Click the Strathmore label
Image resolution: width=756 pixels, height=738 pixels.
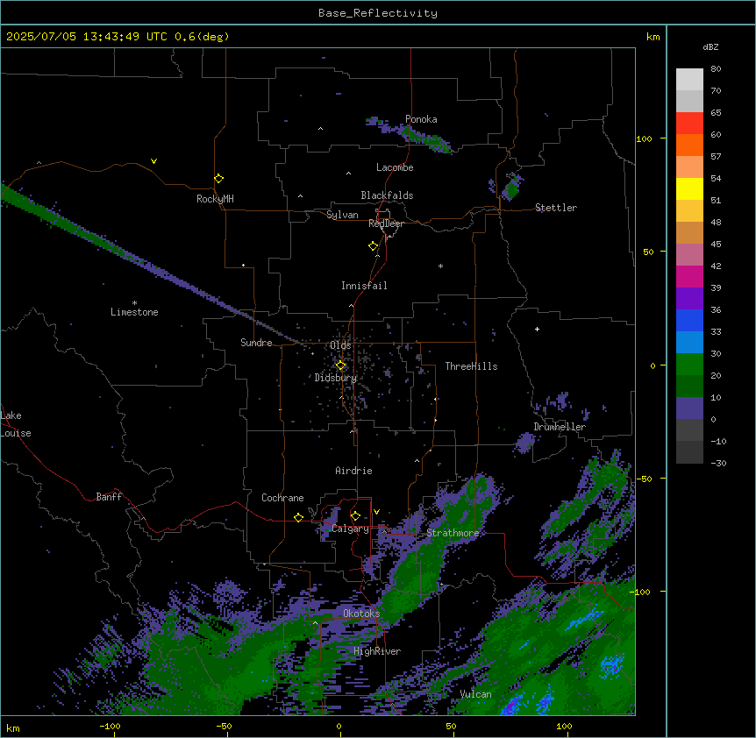click(453, 533)
